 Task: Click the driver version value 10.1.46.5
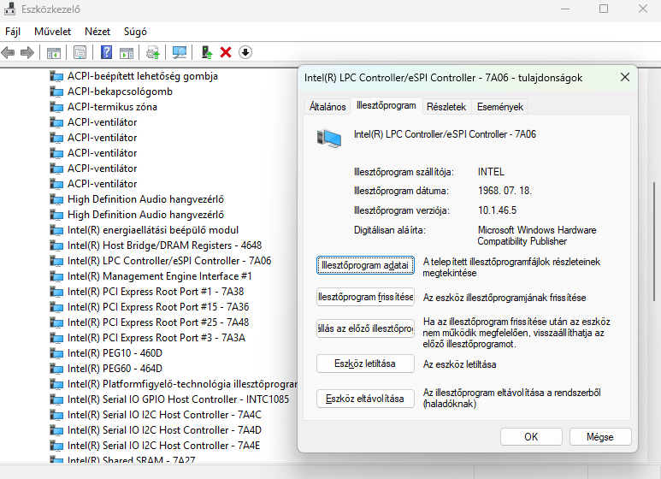(497, 210)
